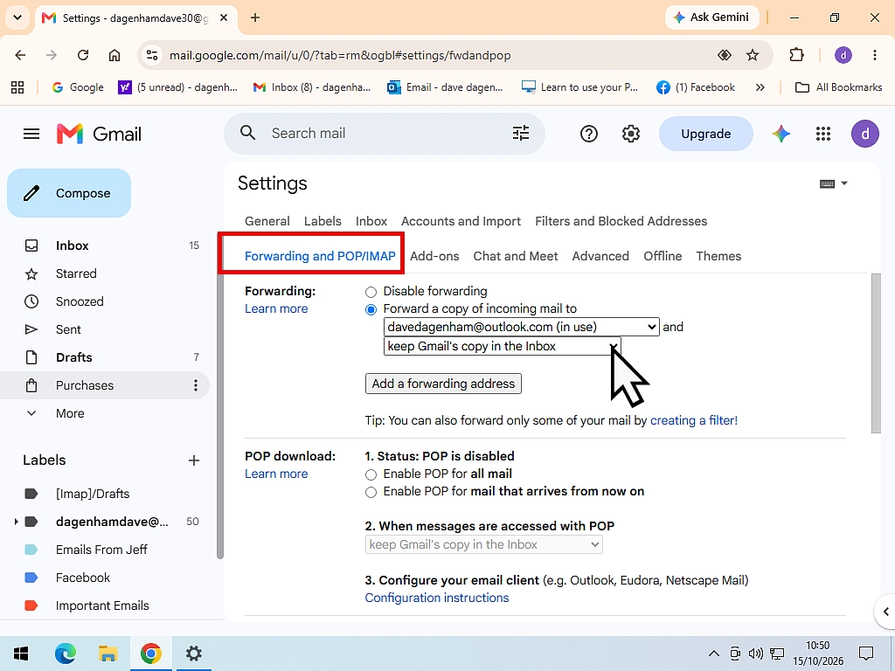Open the Facebook bookmark

[695, 87]
